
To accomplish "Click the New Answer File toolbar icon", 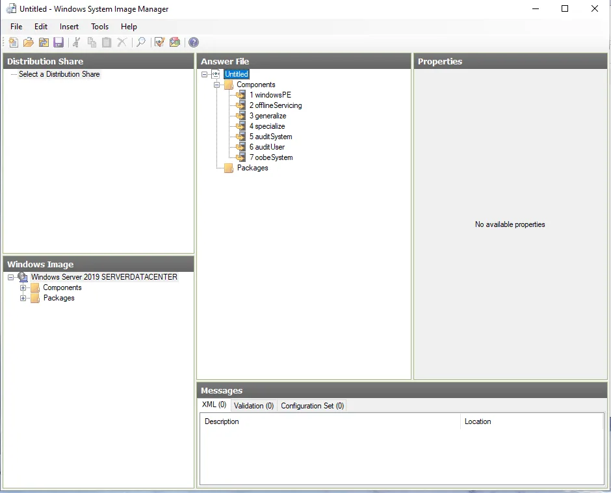I will pyautogui.click(x=13, y=42).
